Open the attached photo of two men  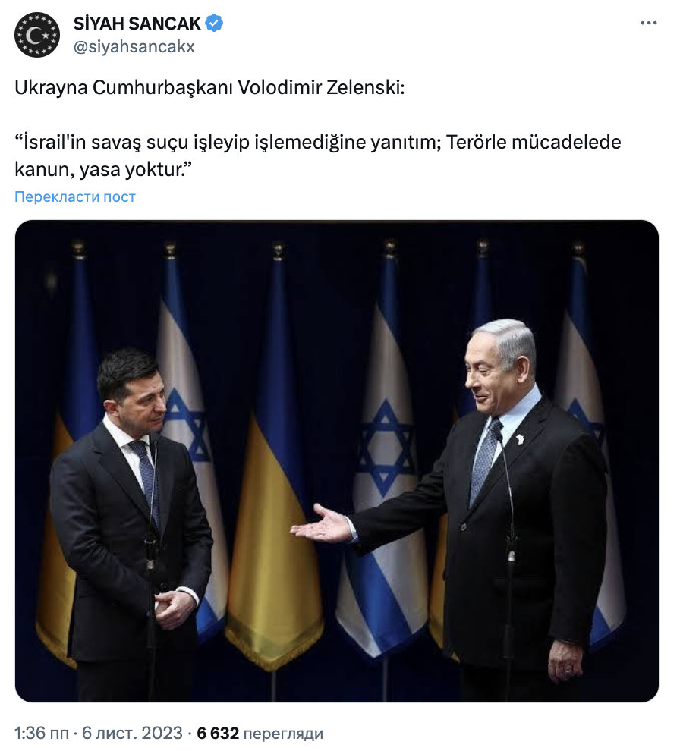[x=337, y=461]
